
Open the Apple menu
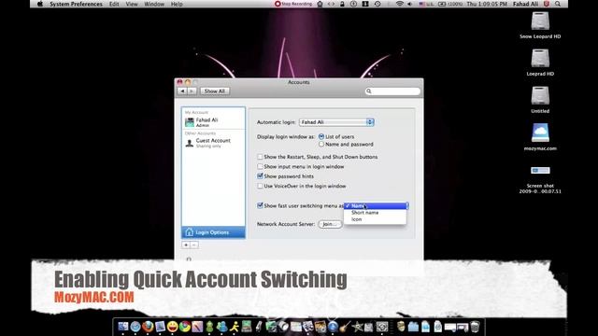coord(39,4)
